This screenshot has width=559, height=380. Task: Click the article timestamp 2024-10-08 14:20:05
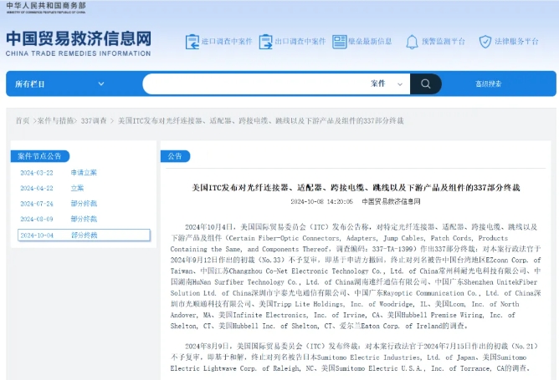pyautogui.click(x=321, y=202)
